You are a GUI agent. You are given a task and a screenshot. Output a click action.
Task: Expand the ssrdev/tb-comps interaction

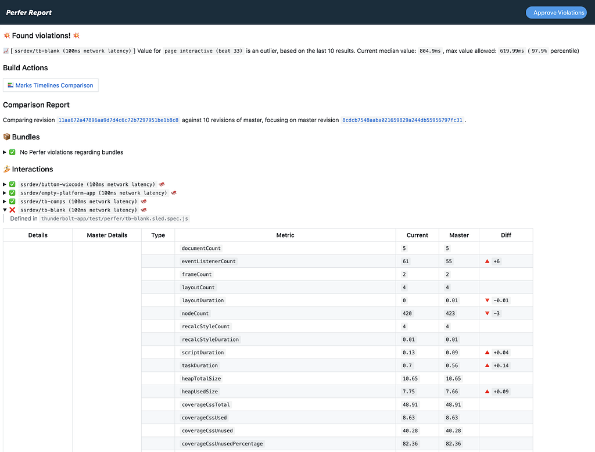point(5,202)
